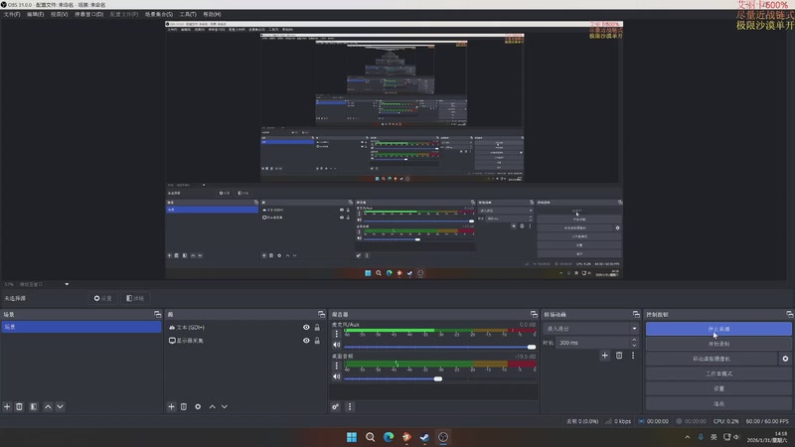Toggle visibility of 文本 (GDI+) source
Image resolution: width=795 pixels, height=447 pixels.
pos(306,328)
